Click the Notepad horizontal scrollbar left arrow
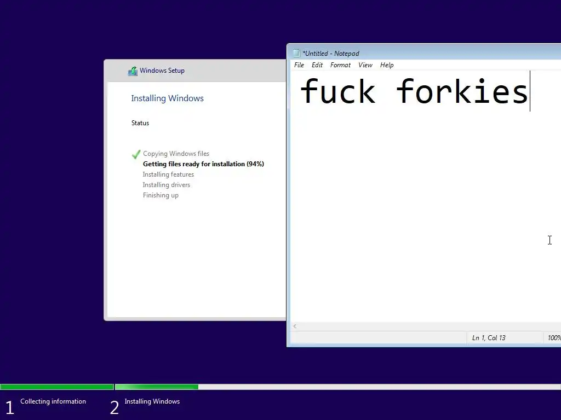 (295, 326)
